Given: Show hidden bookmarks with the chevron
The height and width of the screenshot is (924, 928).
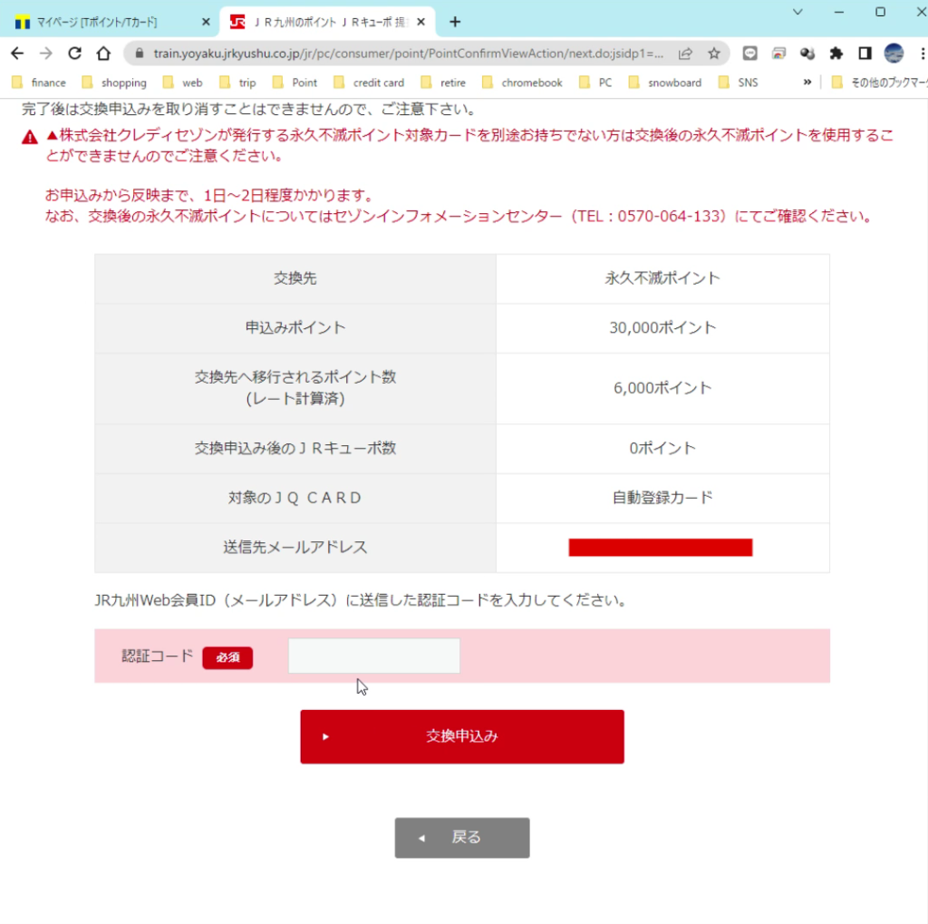Looking at the screenshot, I should (x=807, y=83).
